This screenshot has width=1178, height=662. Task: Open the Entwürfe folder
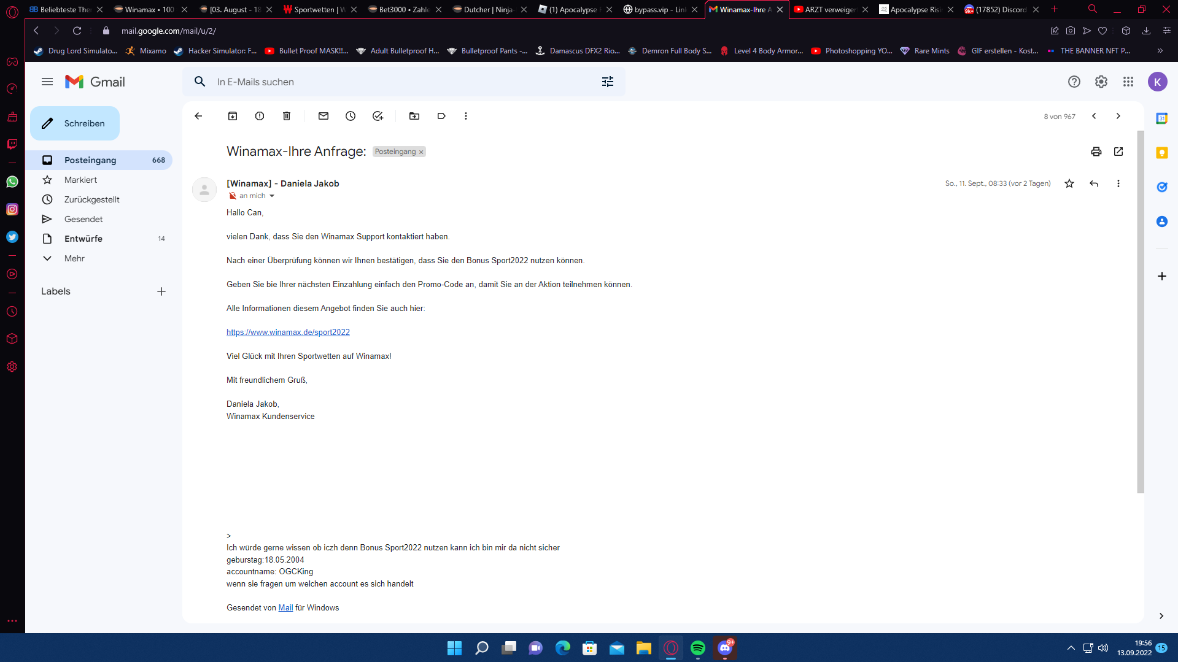coord(99,239)
